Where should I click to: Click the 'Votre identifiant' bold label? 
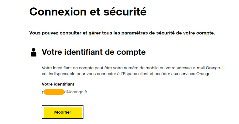point(58,84)
